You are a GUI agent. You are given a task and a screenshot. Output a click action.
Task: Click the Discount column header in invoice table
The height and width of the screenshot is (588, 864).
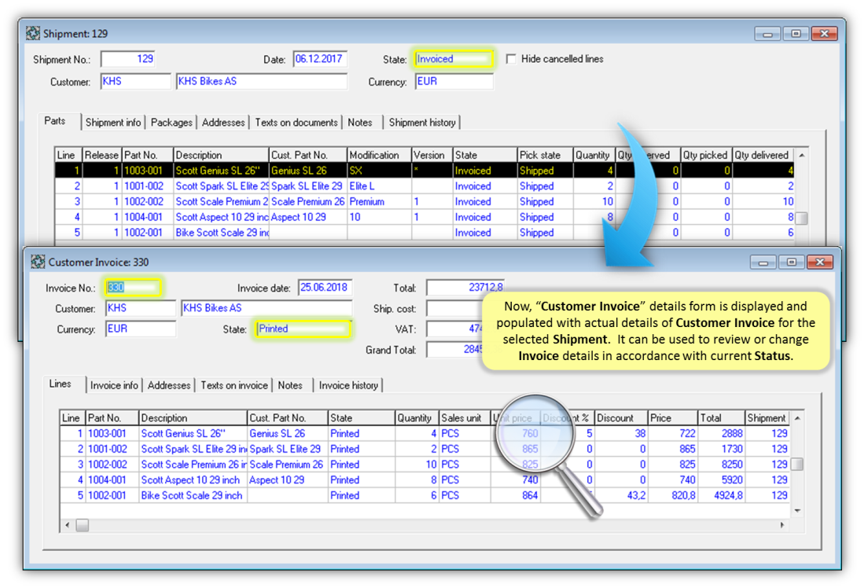point(620,417)
